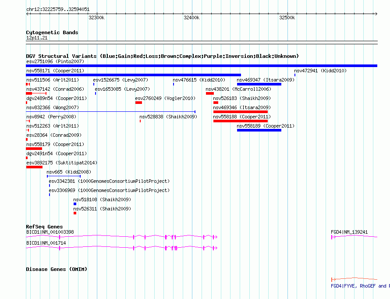The height and width of the screenshot is (299, 390).
Task: Click the 32400k ruler tick label
Action: (191, 18)
